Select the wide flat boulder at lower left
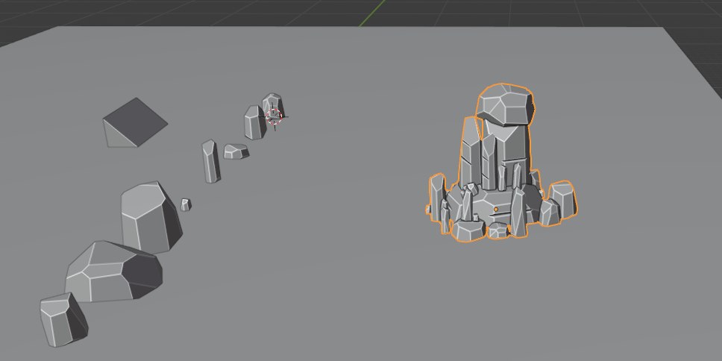Screen dimensions: 722x361 pyautogui.click(x=113, y=271)
